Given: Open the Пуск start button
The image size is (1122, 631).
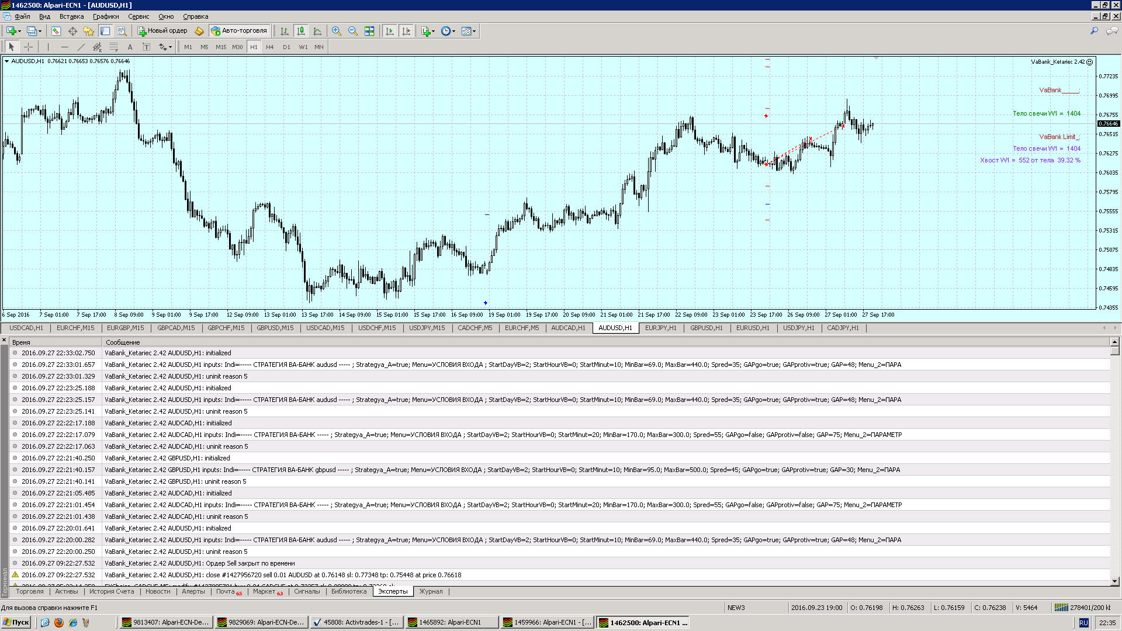Looking at the screenshot, I should click(16, 622).
